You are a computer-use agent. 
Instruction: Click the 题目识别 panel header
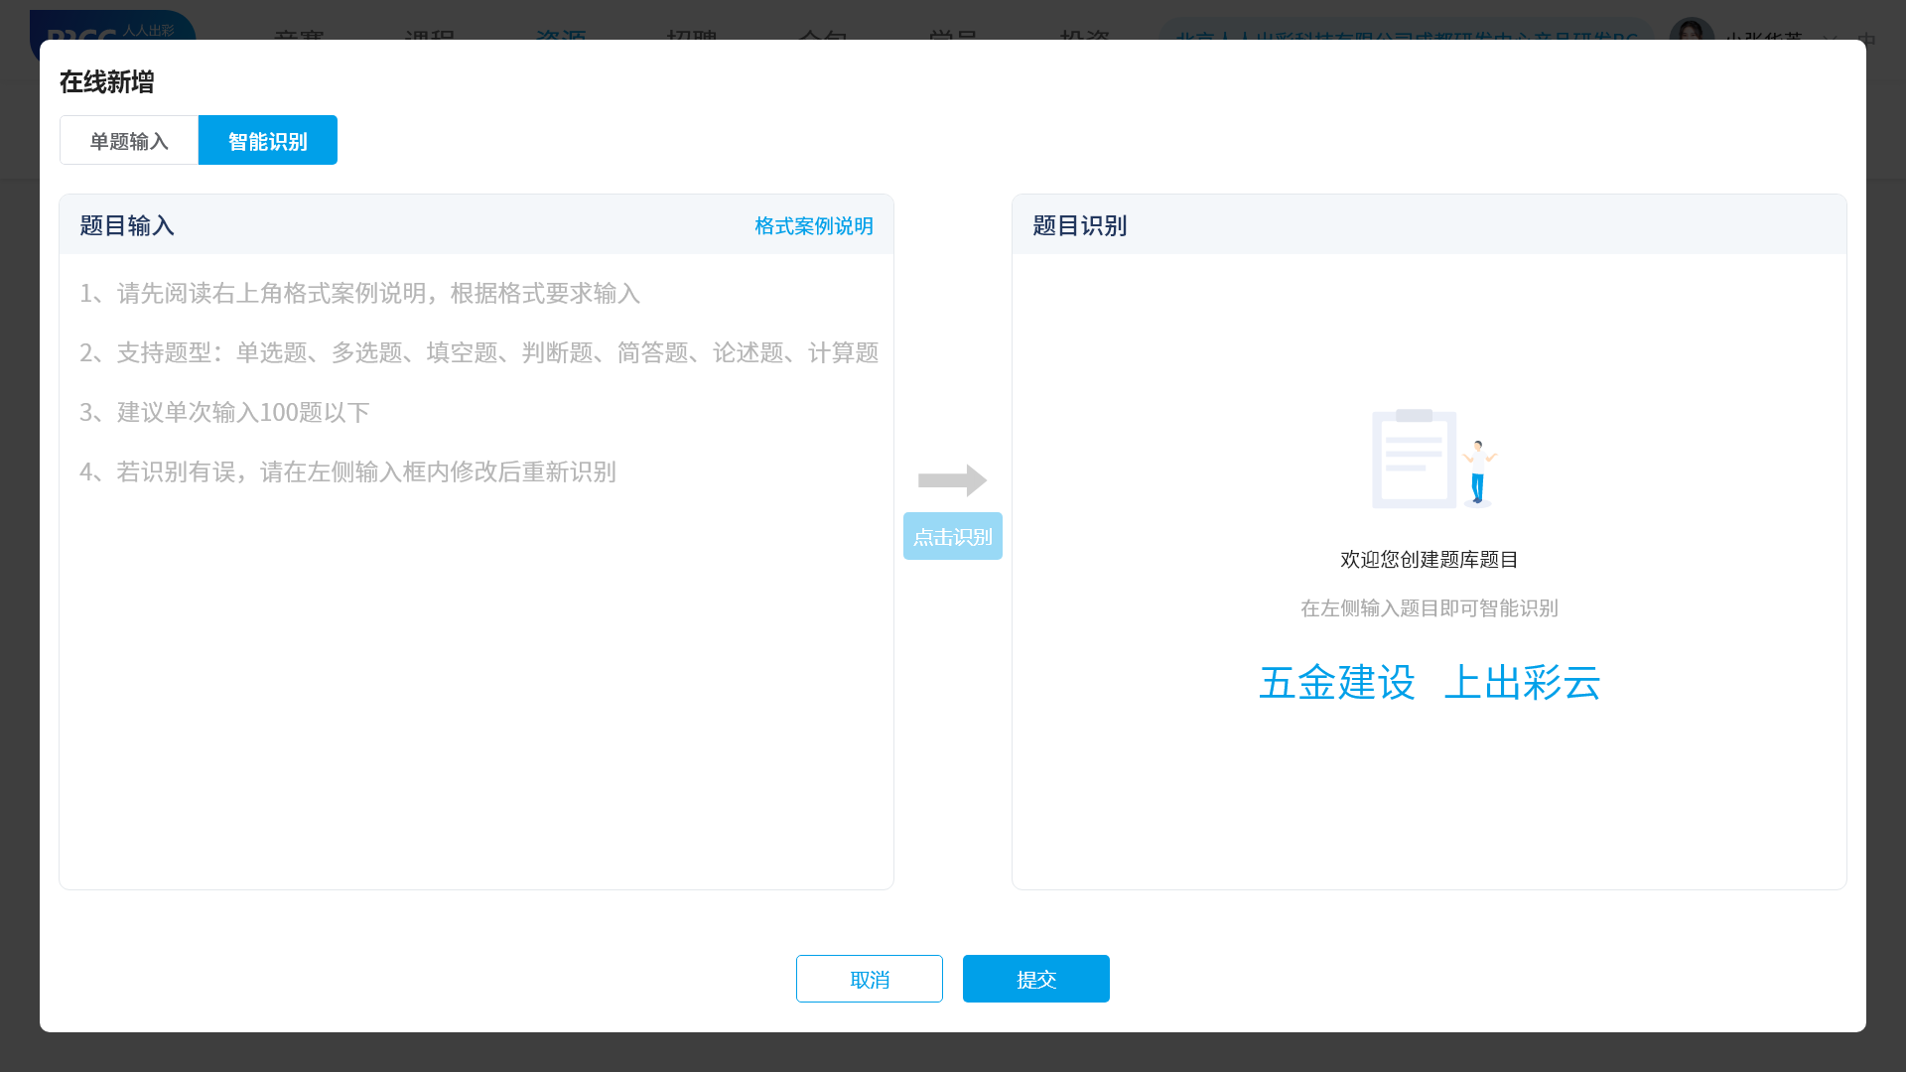pos(1079,226)
